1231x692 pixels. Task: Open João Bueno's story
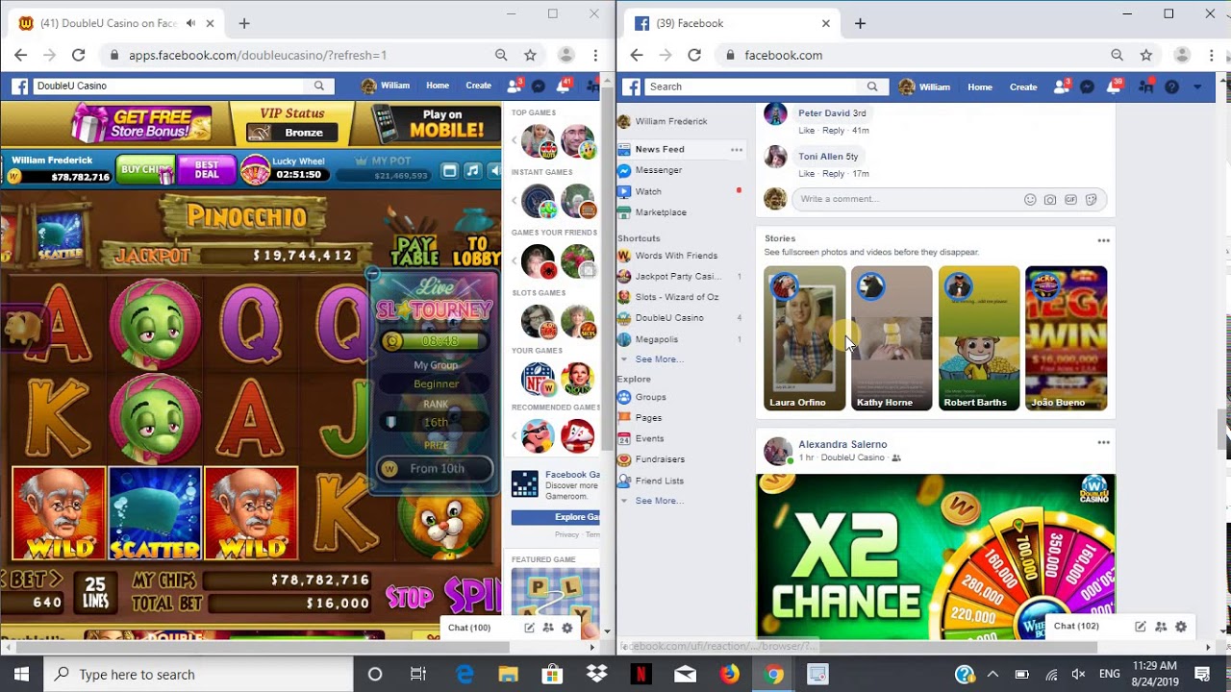pyautogui.click(x=1066, y=338)
